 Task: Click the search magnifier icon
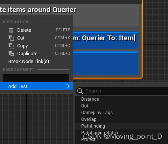pos(80,91)
